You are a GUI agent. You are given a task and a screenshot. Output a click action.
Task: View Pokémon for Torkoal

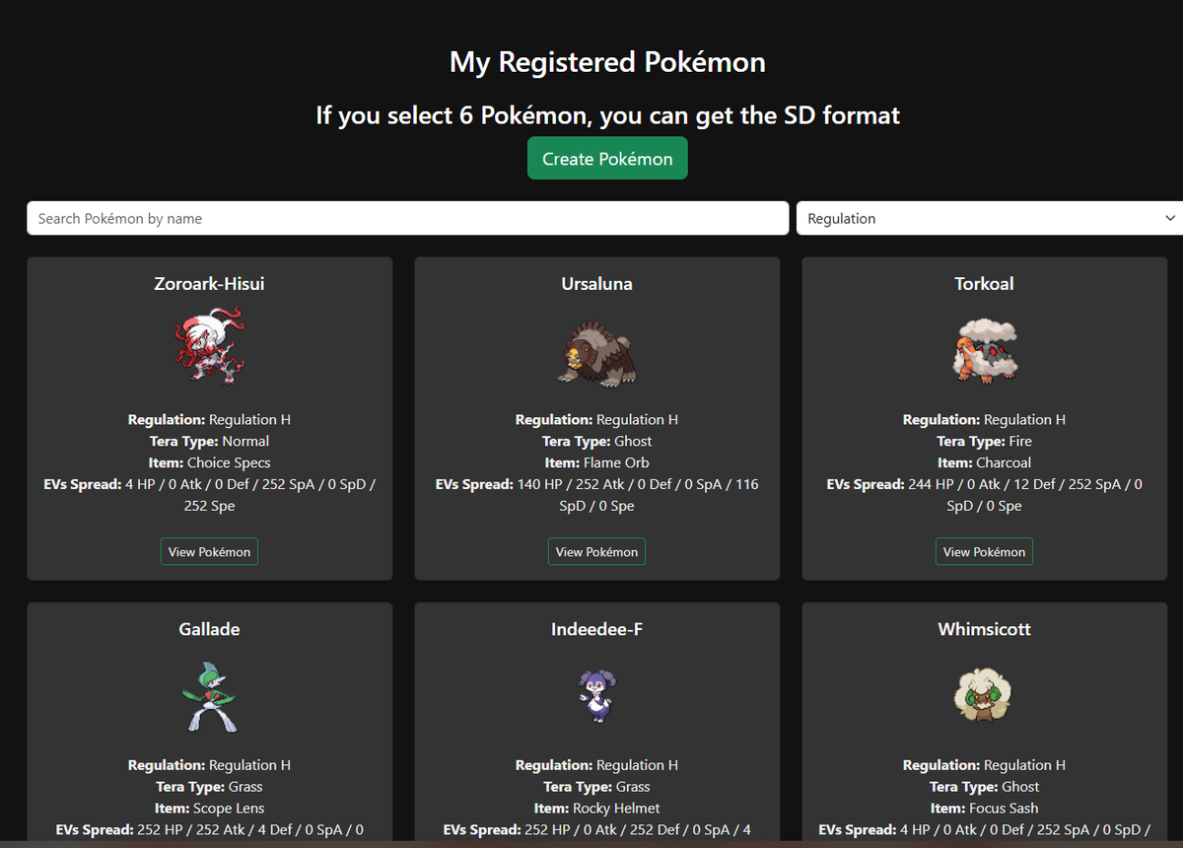pyautogui.click(x=984, y=552)
